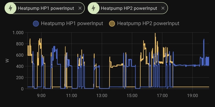
Task: Click the 15:00 time axis label
Action: tap(132, 95)
